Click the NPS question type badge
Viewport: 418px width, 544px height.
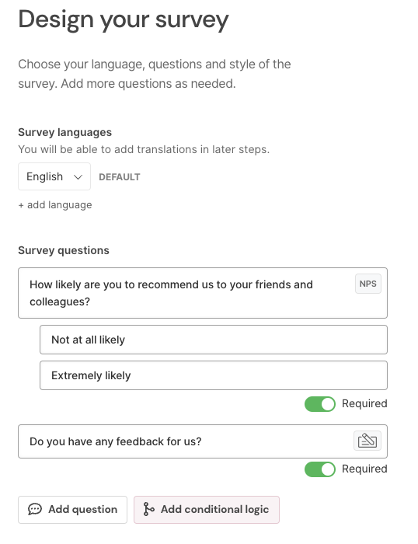click(367, 284)
